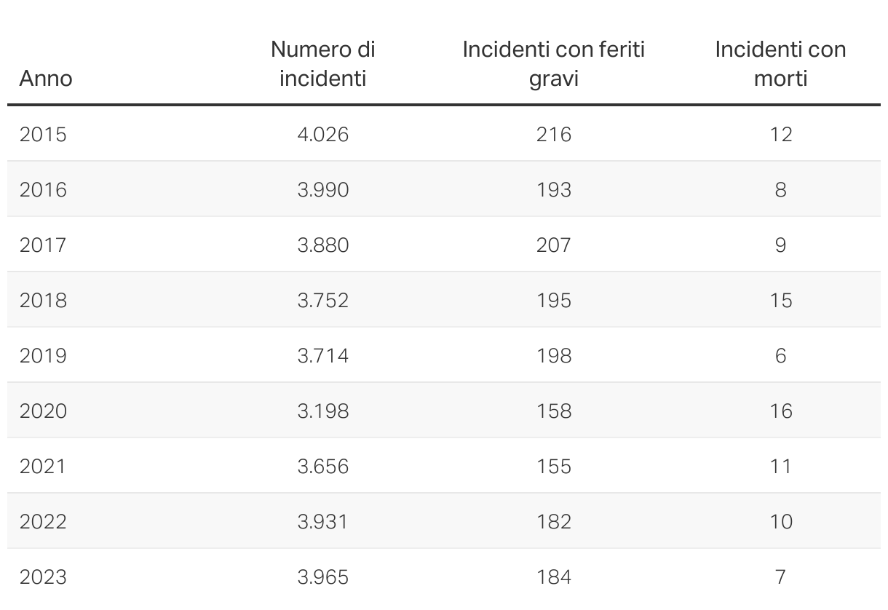Image resolution: width=888 pixels, height=610 pixels.
Task: Select the 2015 year cell
Action: pos(43,135)
